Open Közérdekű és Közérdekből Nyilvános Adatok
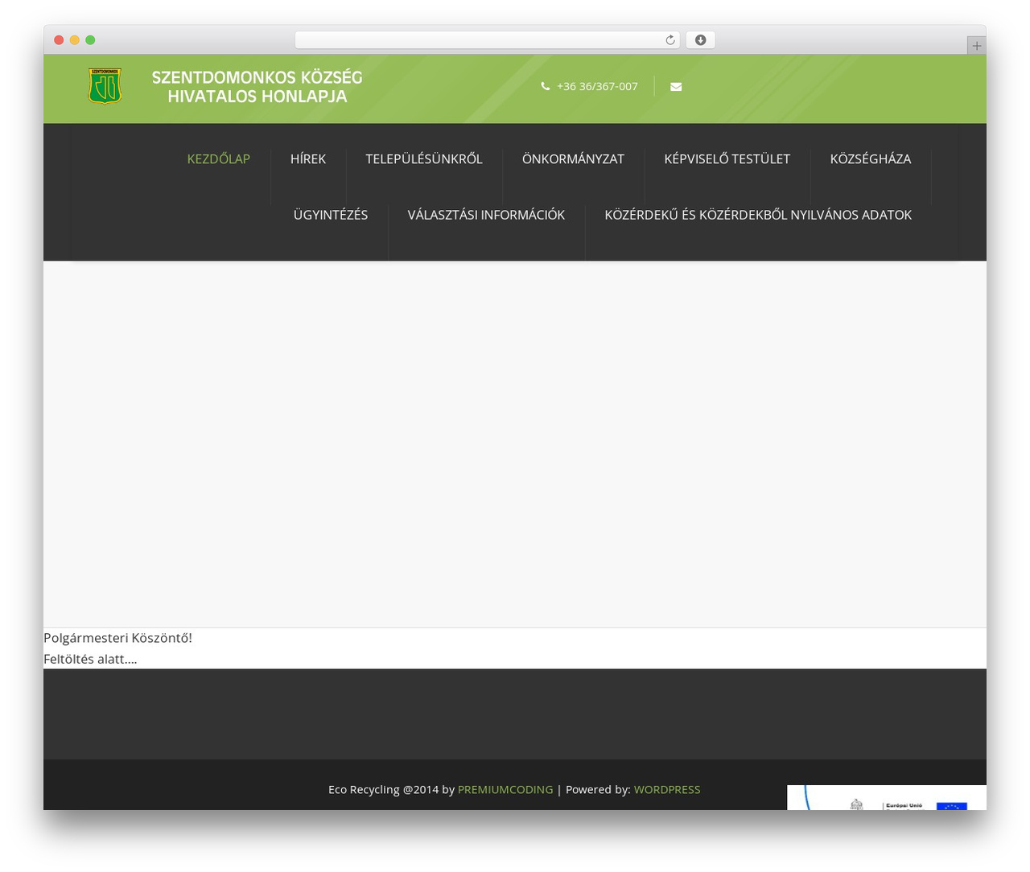The image size is (1030, 872). coord(758,215)
